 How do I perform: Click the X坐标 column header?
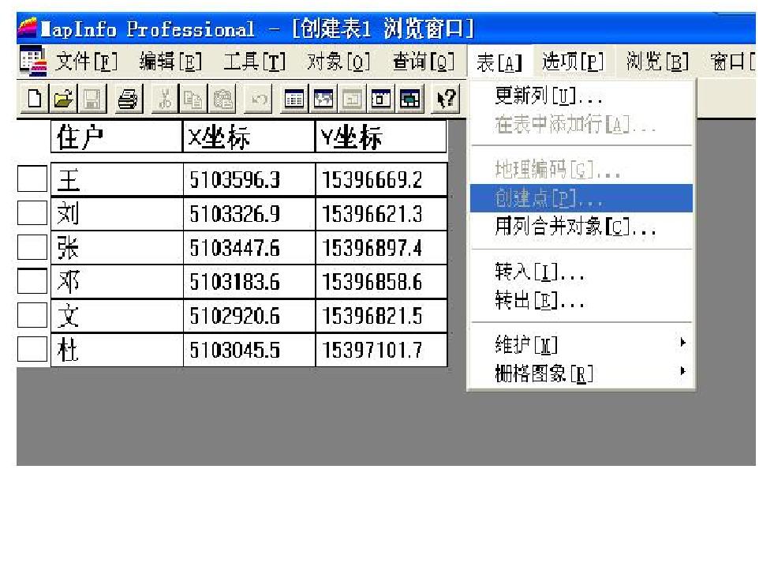249,137
